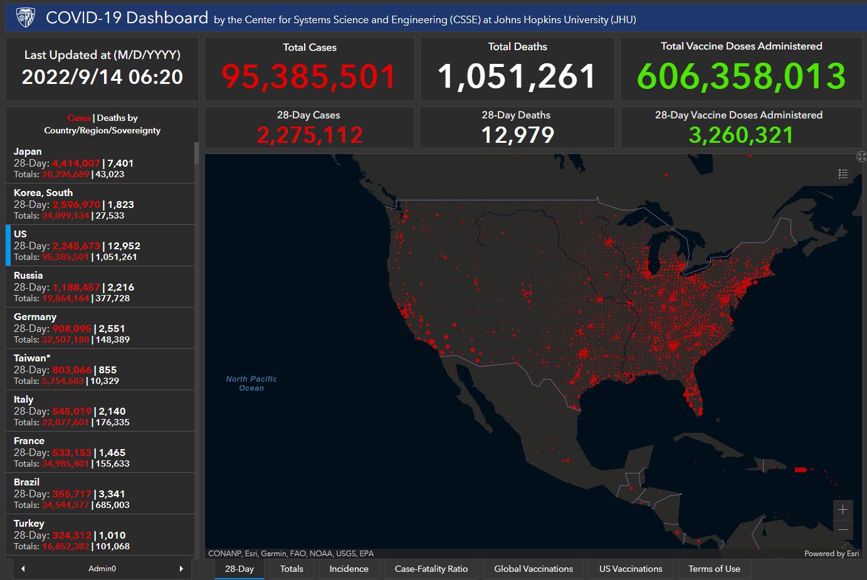Click the last updated timestamp 2022/9/14 06:20
Image resolution: width=867 pixels, height=580 pixels.
(x=102, y=77)
